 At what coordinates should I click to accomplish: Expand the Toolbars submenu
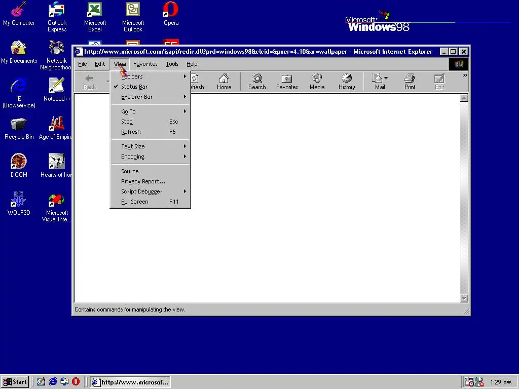click(150, 76)
